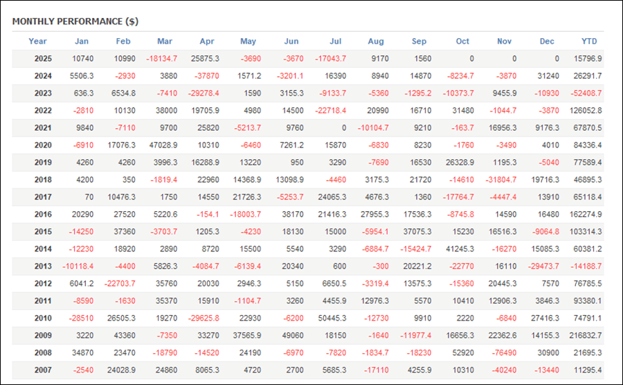Click the 2009 YTD value 216832.7
The height and width of the screenshot is (385, 623).
point(585,336)
